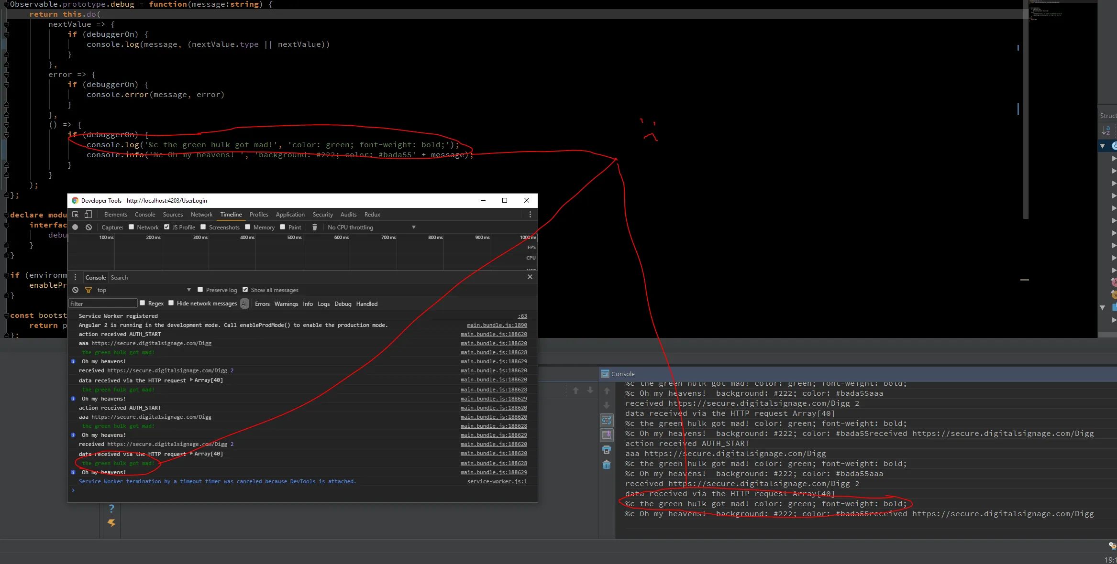This screenshot has width=1117, height=564.
Task: Click the print icon in IDE console
Action: click(x=607, y=450)
